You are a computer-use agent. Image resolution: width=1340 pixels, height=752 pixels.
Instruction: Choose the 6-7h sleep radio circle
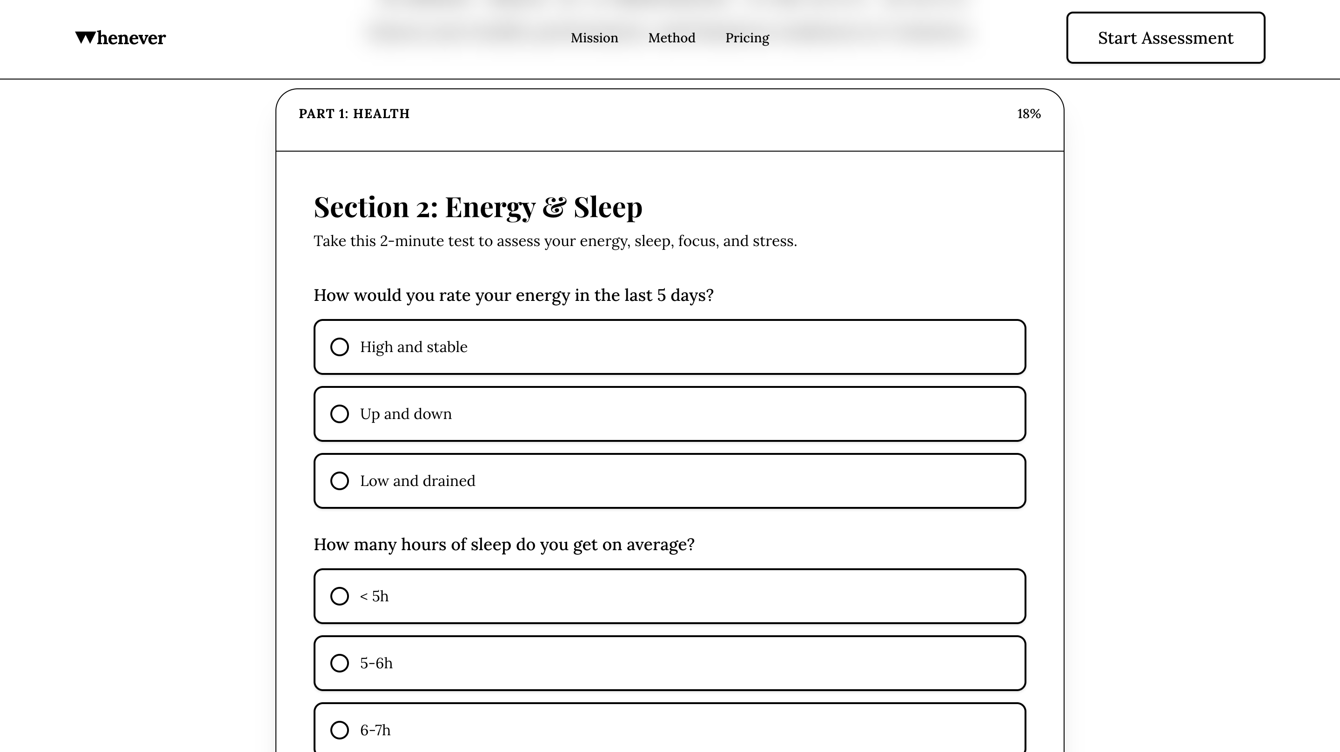[x=340, y=730]
